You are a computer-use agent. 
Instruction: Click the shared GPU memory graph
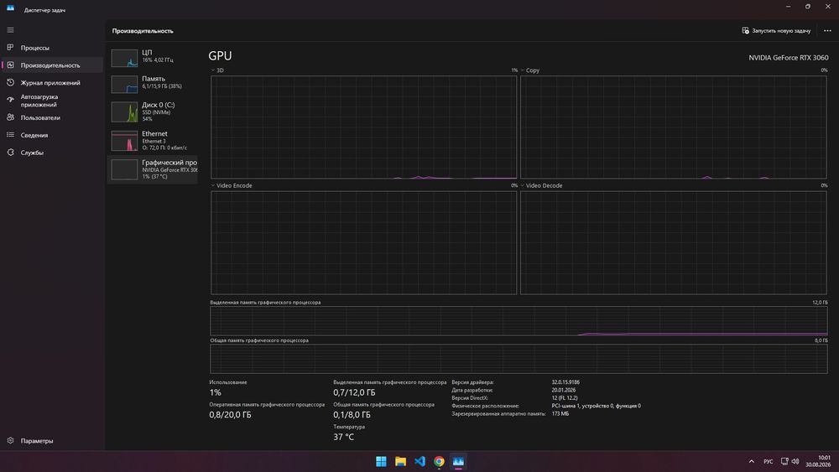point(519,359)
